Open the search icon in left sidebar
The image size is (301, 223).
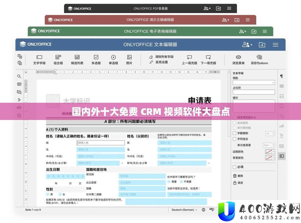pyautogui.click(x=19, y=76)
